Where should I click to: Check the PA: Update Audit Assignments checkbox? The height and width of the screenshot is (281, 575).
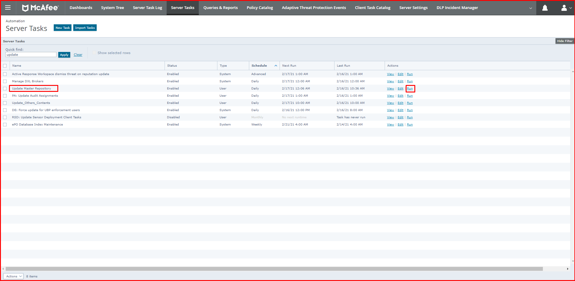coord(5,96)
